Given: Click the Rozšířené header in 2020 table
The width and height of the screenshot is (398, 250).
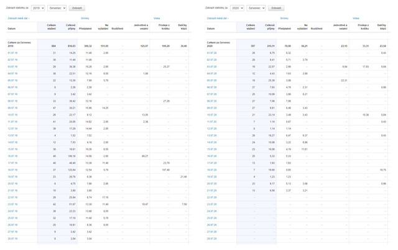Looking at the screenshot, I should tap(317, 29).
